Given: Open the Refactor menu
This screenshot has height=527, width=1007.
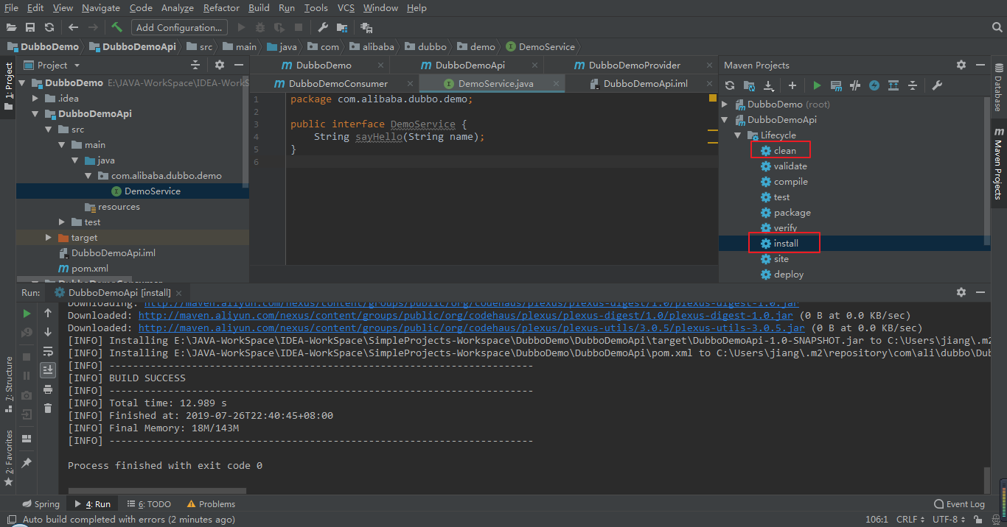Looking at the screenshot, I should (x=221, y=8).
